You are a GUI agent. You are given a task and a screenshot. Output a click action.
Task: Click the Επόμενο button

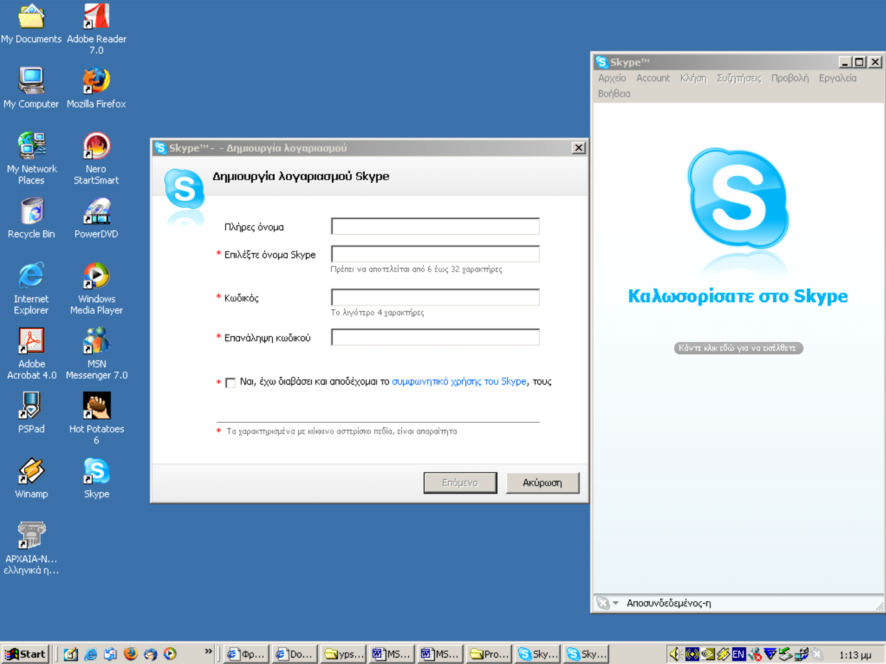[x=460, y=482]
